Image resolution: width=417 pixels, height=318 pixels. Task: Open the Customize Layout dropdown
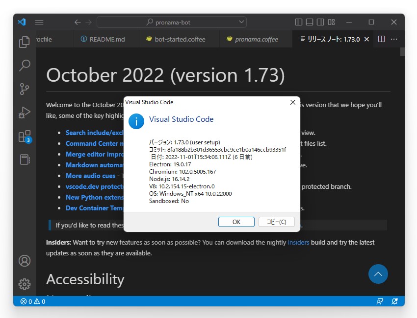[331, 22]
